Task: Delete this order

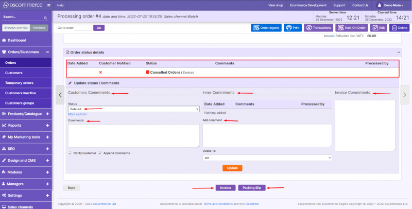Action: 400,28
